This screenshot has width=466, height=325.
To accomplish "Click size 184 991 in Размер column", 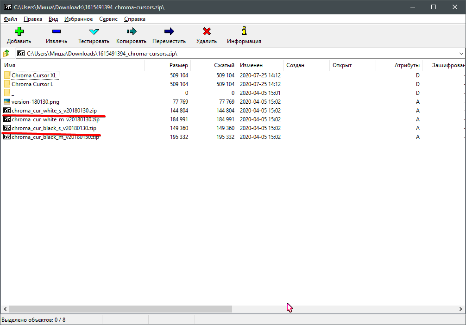I will click(179, 119).
